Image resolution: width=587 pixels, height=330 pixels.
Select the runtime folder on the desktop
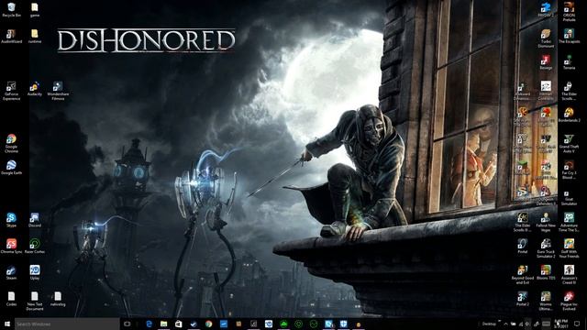click(x=35, y=37)
